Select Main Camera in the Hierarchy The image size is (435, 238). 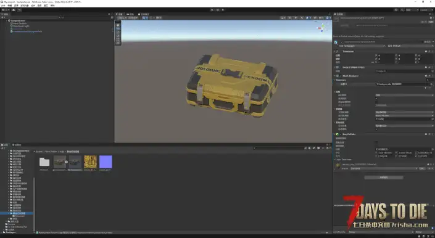tap(20, 23)
